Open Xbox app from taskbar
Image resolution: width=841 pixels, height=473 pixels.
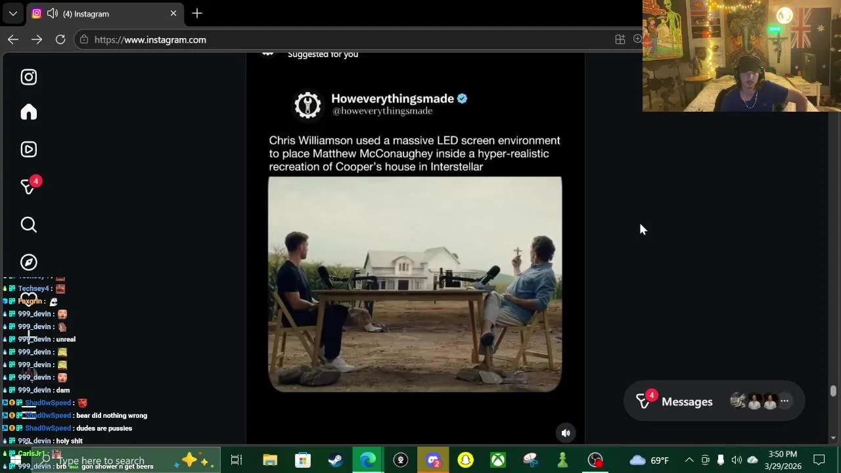498,460
